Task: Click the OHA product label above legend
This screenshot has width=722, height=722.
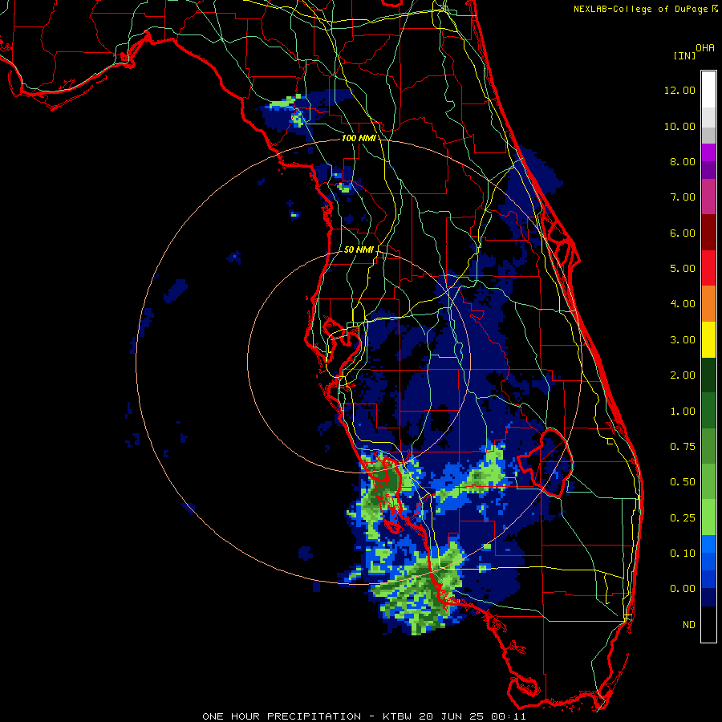Action: (x=705, y=48)
